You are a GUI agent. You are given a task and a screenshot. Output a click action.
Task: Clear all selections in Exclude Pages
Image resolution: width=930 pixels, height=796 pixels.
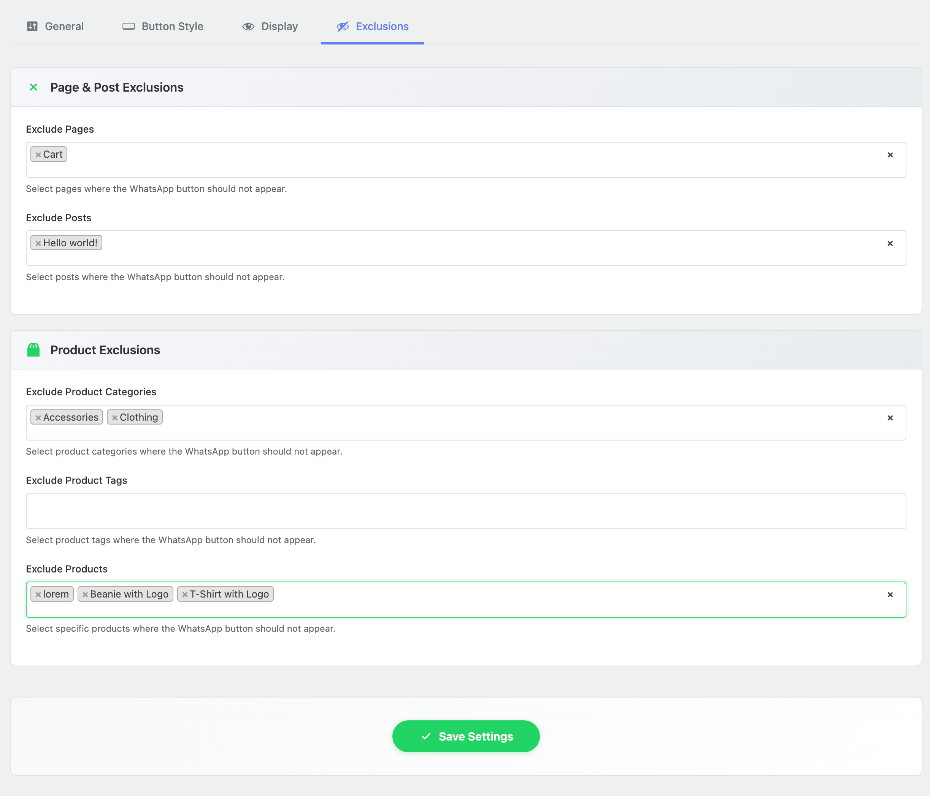point(890,155)
